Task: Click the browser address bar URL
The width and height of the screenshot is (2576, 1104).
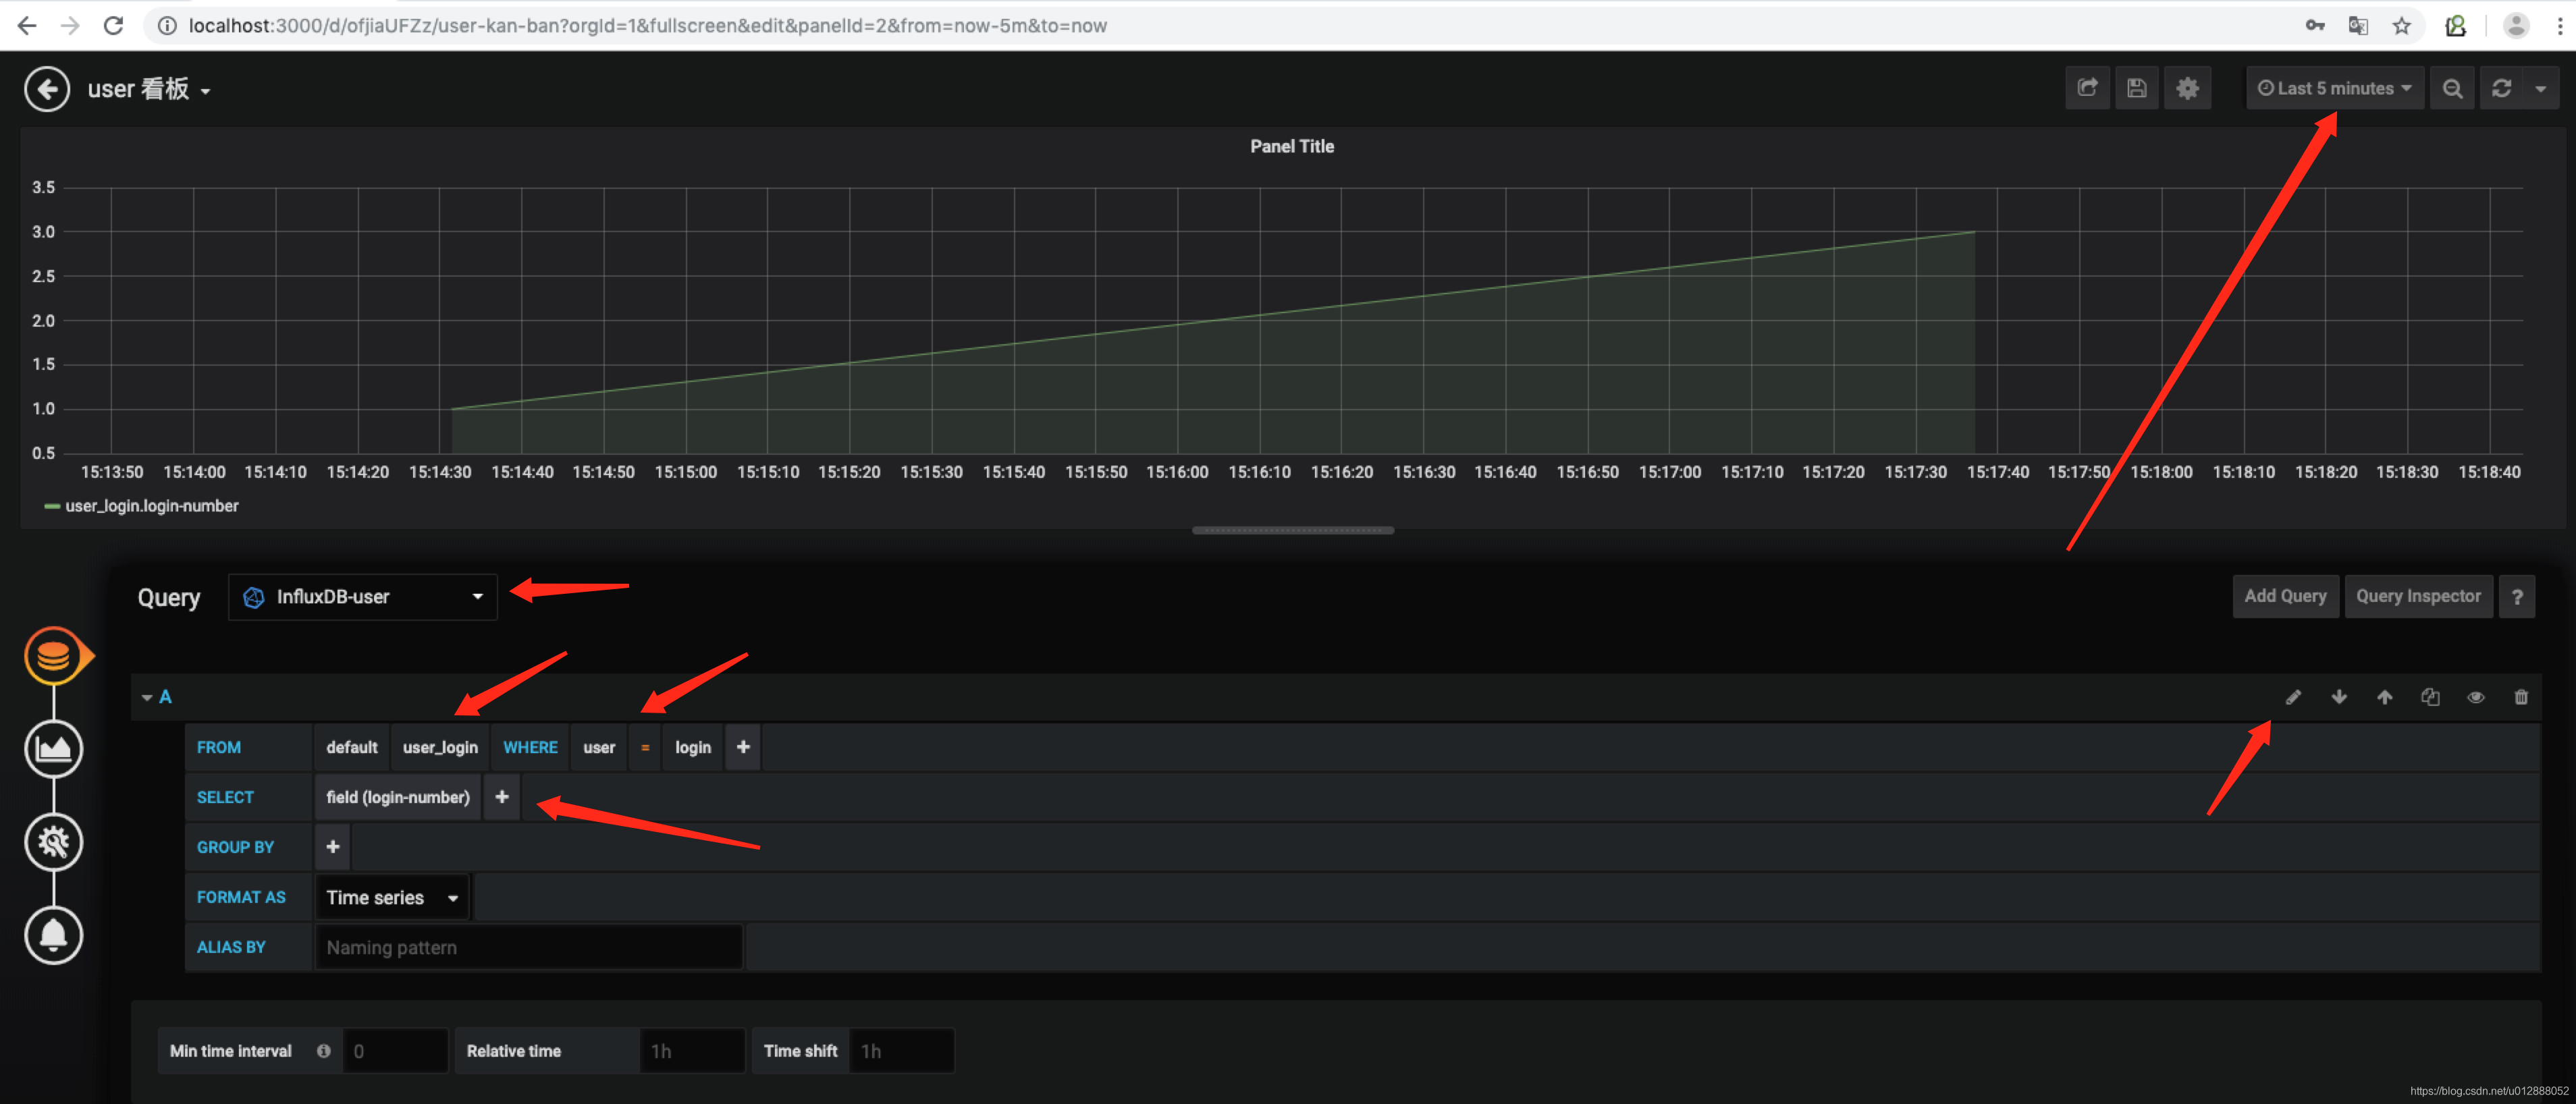Action: (x=647, y=26)
